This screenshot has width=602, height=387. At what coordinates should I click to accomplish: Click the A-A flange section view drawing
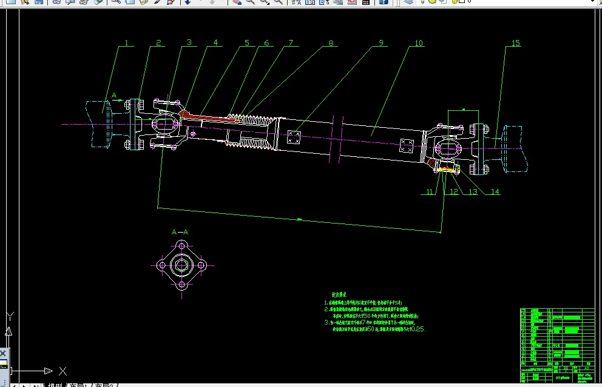coord(181,265)
